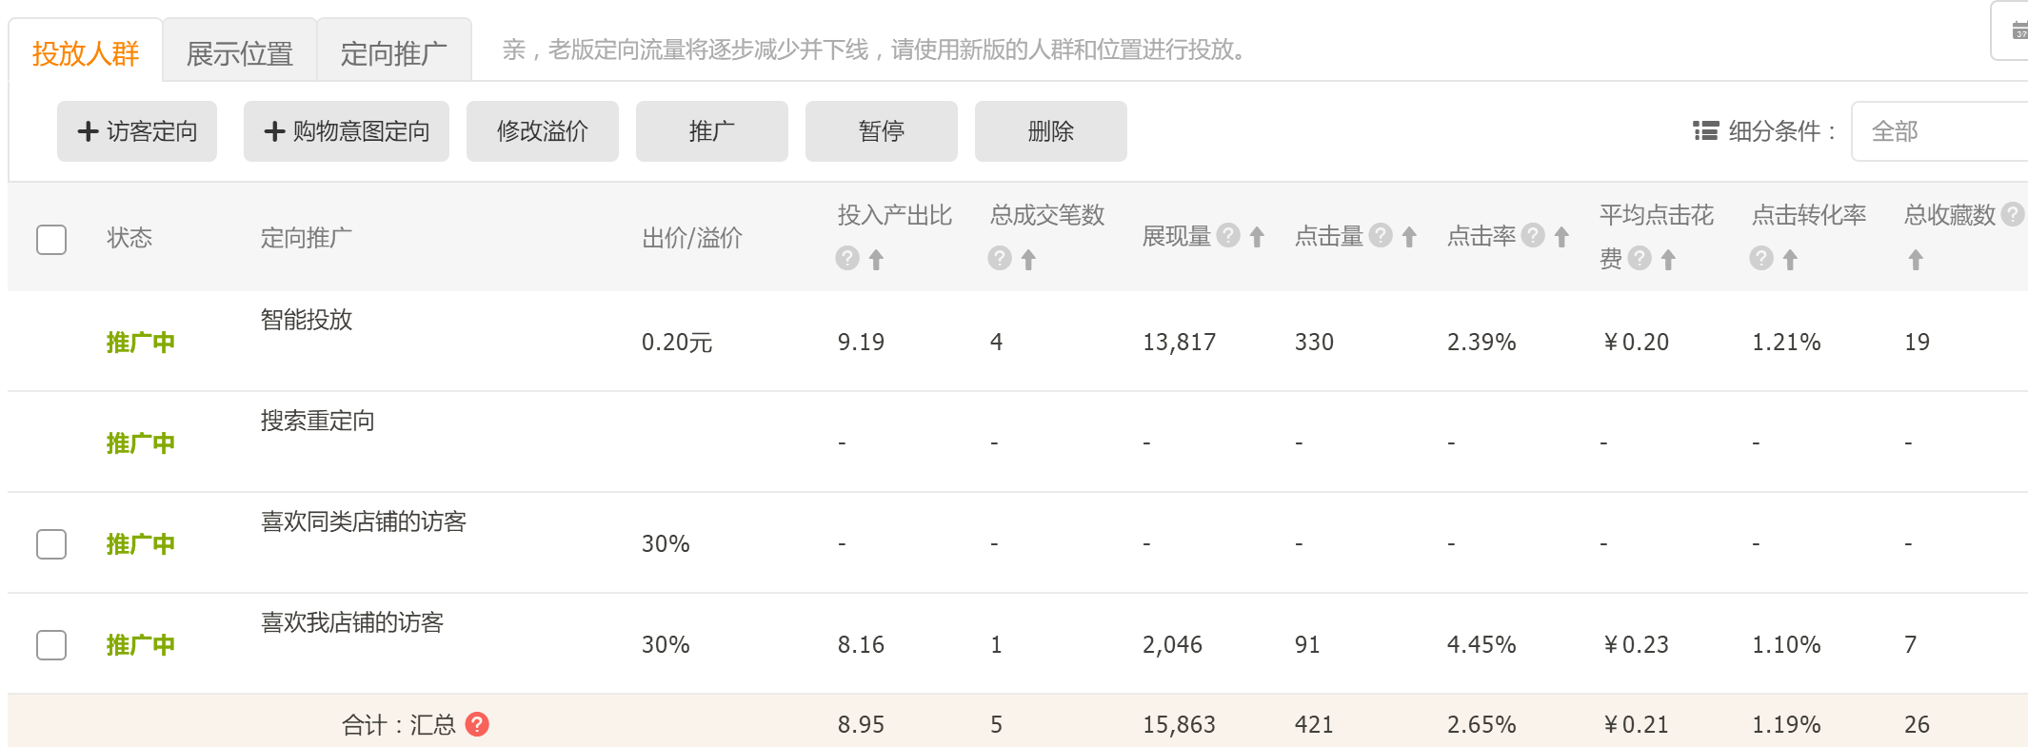The height and width of the screenshot is (747, 2028).
Task: Sort by 点击率 using arrow icon
Action: [1561, 237]
